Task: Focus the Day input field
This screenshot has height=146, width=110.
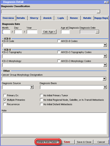Action: pos(18,32)
